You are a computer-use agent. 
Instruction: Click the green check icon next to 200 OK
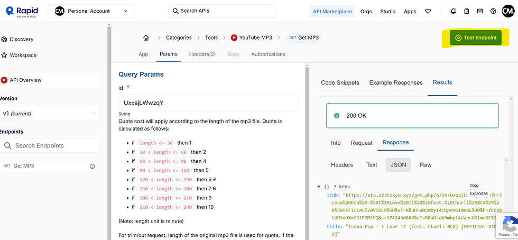coord(337,116)
